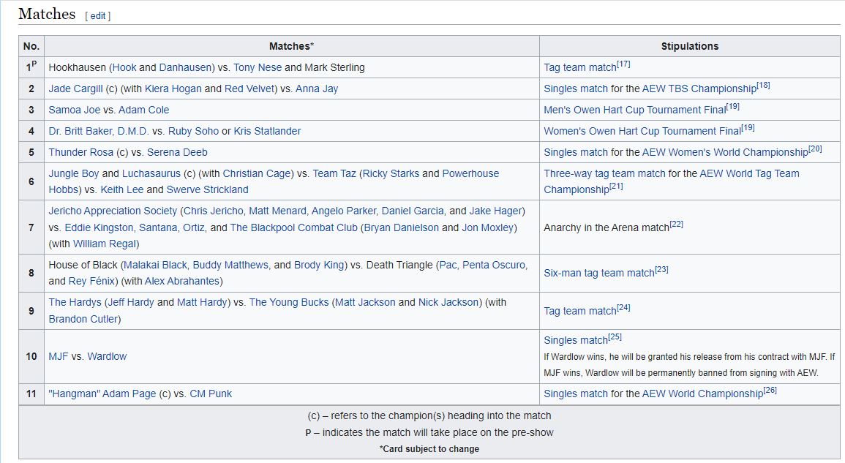Open the AEW TBS Championship link
Screen dimensions: 845x463
[x=699, y=89]
